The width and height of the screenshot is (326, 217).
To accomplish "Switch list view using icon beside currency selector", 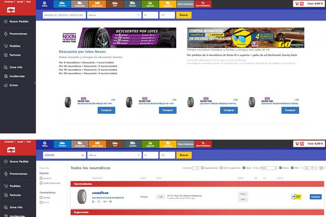I will point(321,168).
